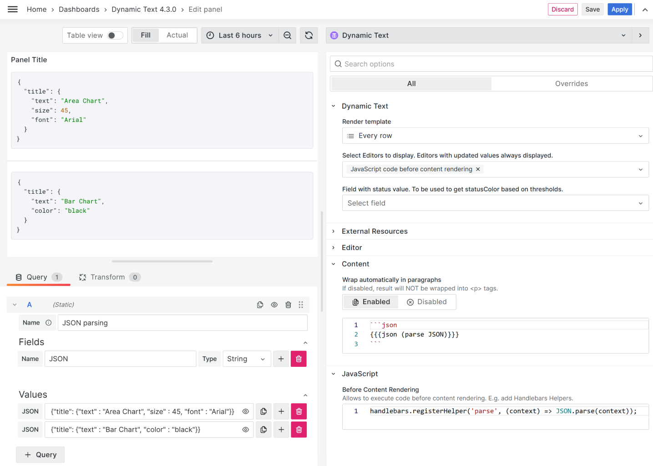
Task: Expand the External Resources section
Action: coord(375,231)
